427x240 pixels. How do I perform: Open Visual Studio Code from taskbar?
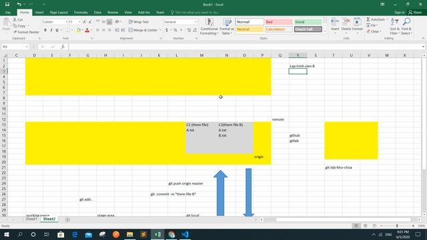tap(185, 234)
